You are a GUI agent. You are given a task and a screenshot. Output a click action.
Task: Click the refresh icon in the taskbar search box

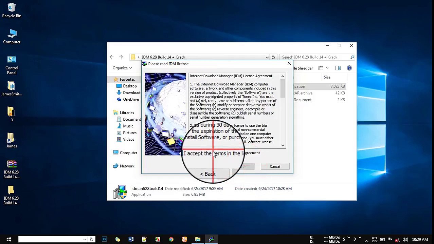point(91,239)
